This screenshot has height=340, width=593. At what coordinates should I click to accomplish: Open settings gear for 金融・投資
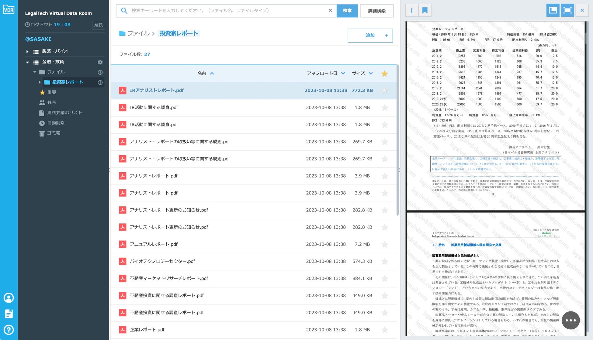pos(100,62)
